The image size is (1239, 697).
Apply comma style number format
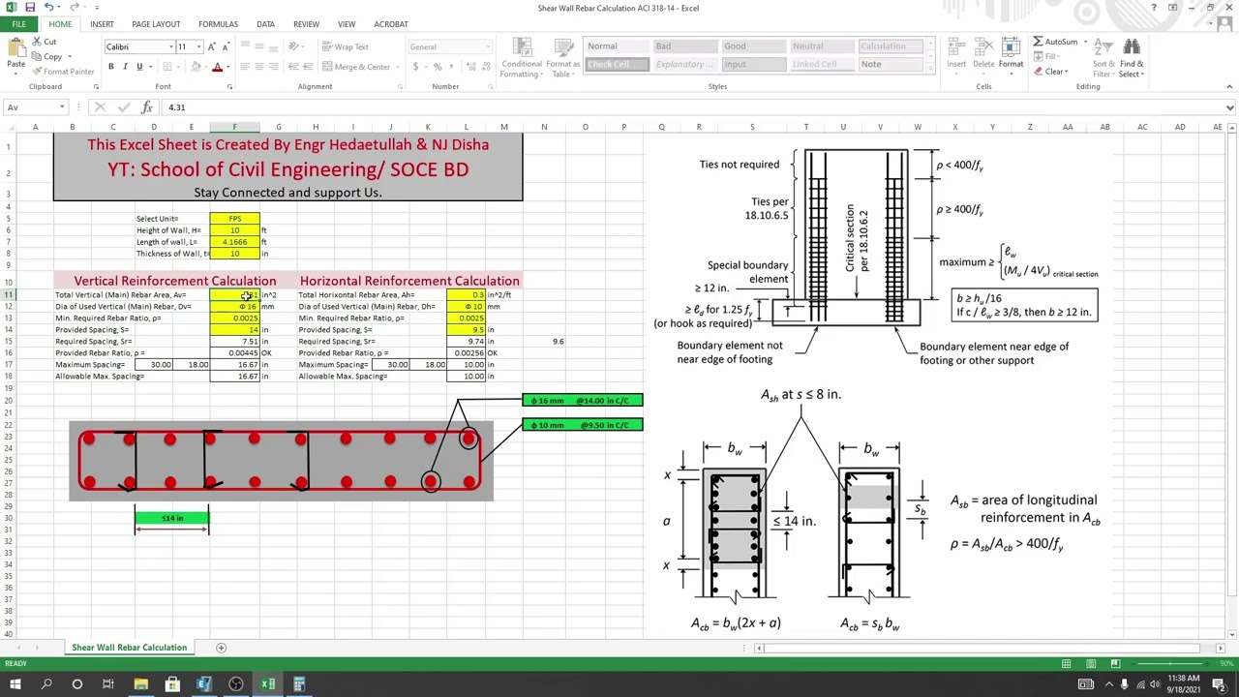pyautogui.click(x=451, y=67)
